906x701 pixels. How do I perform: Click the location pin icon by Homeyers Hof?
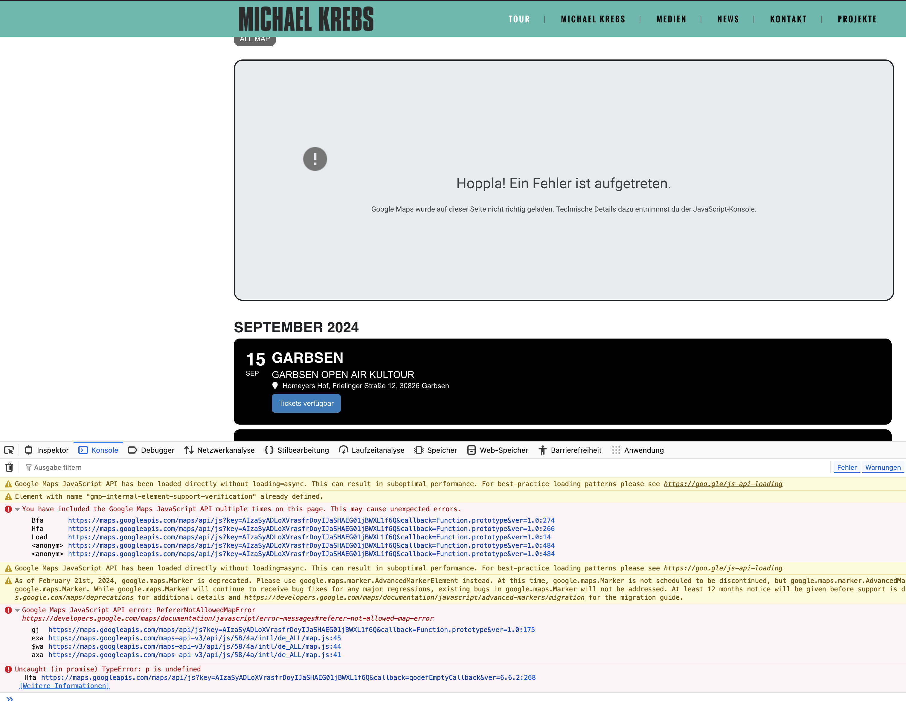click(274, 386)
